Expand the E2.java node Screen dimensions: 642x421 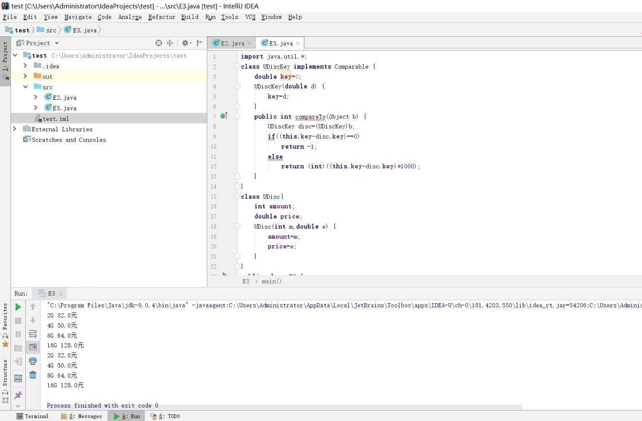click(x=36, y=97)
